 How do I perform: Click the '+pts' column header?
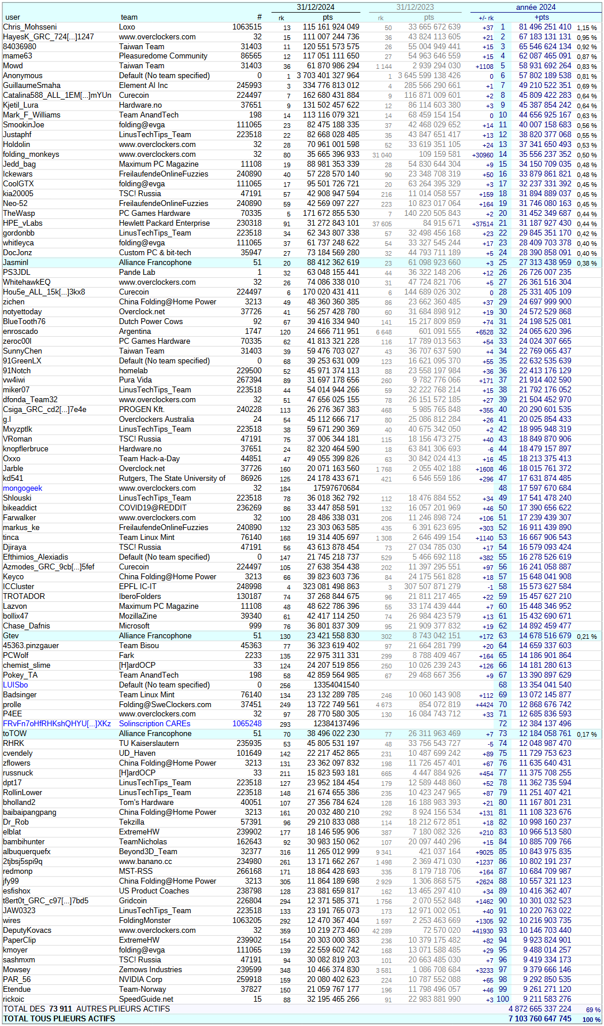[x=542, y=17]
